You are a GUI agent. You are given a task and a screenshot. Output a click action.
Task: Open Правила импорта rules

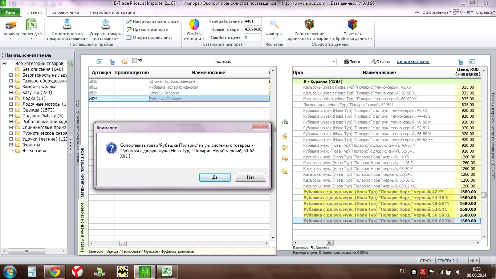click(147, 29)
